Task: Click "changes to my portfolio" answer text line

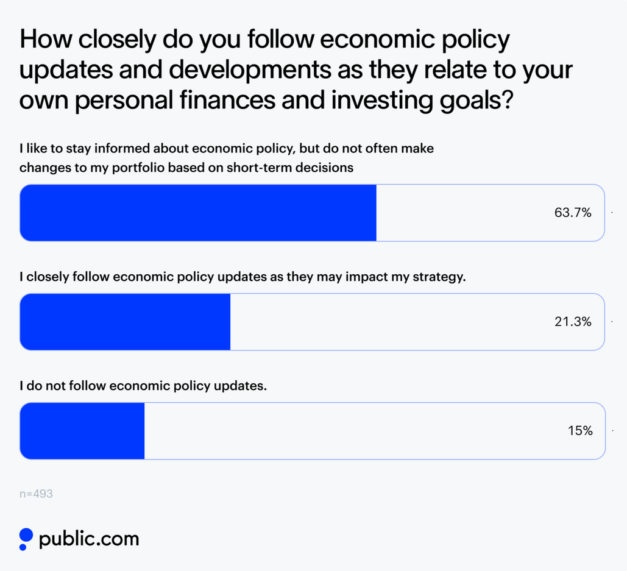Action: click(x=186, y=168)
